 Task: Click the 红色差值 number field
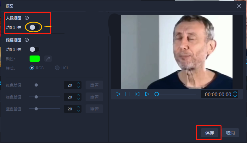[x=73, y=85]
